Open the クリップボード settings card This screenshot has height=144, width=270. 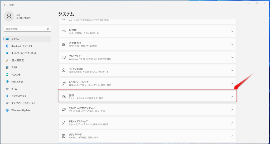tap(147, 136)
